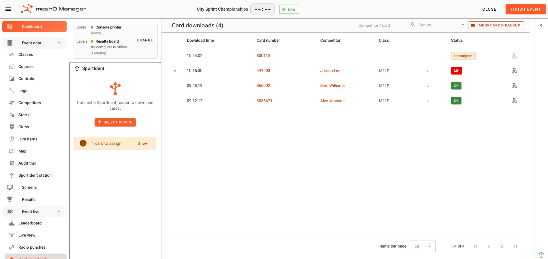Screen dimensions: 548x259
Task: Open class dropdown for Sam Williams
Action: coord(428,86)
